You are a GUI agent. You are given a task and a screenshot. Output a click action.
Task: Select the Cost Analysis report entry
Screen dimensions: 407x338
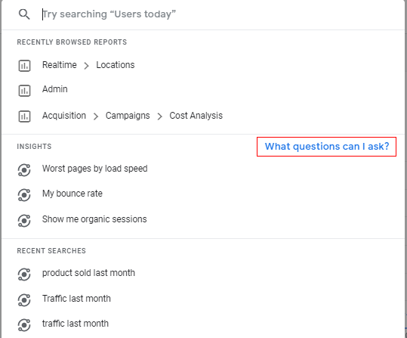(196, 116)
